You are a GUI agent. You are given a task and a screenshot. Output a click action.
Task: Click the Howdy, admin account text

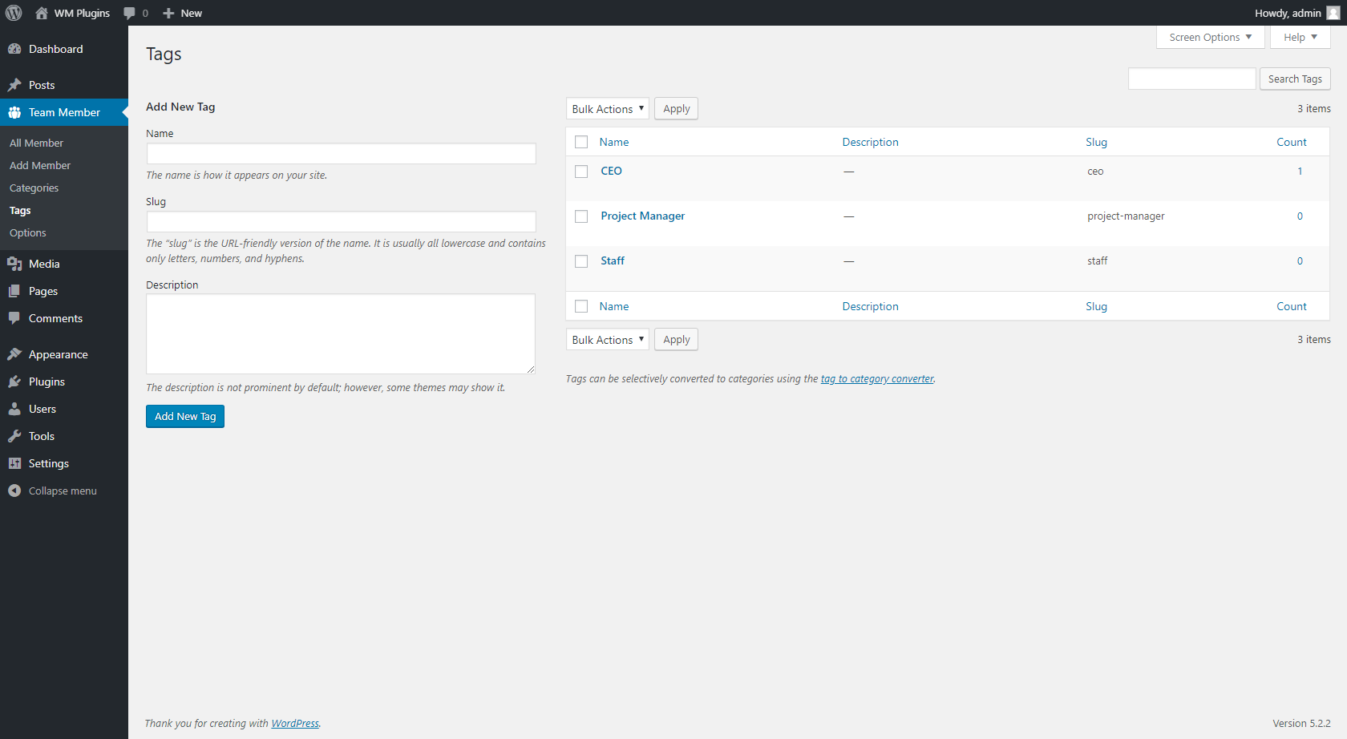coord(1288,13)
